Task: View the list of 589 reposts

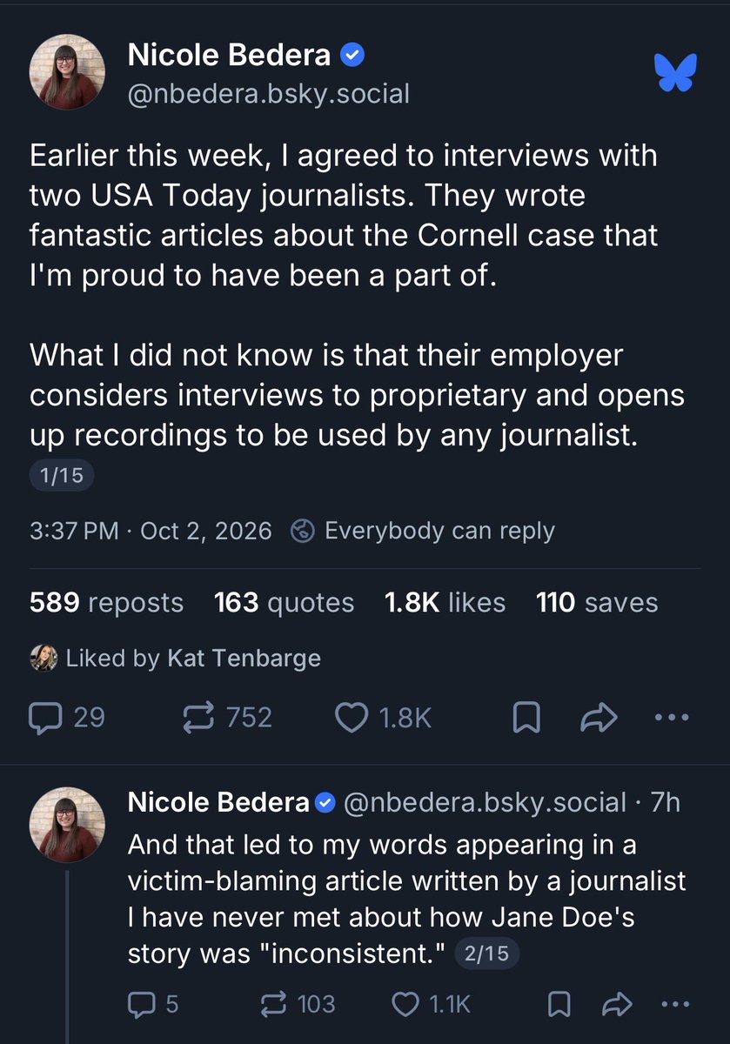Action: point(106,602)
